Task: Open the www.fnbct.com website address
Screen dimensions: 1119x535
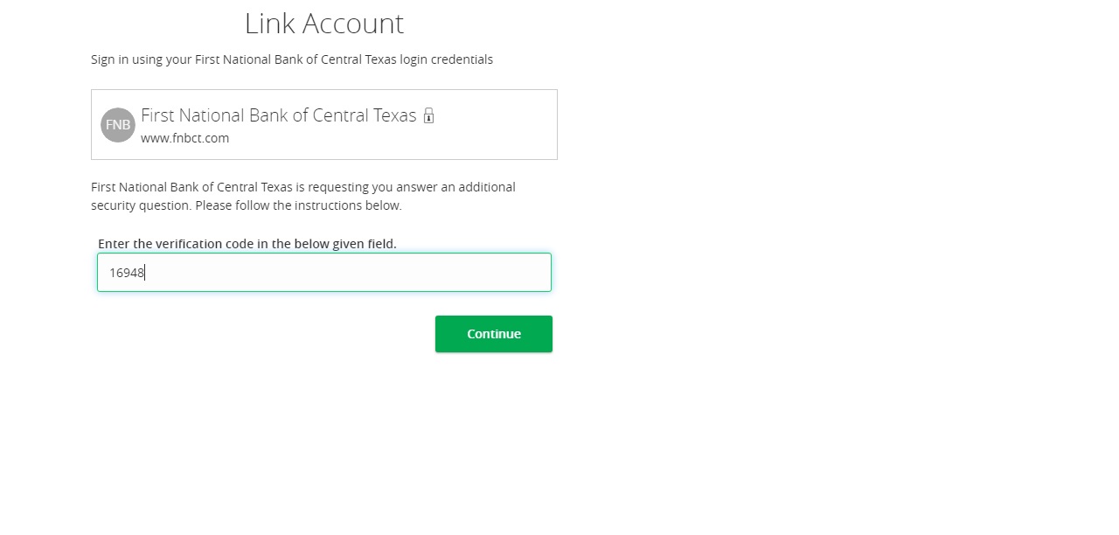Action: pos(184,138)
